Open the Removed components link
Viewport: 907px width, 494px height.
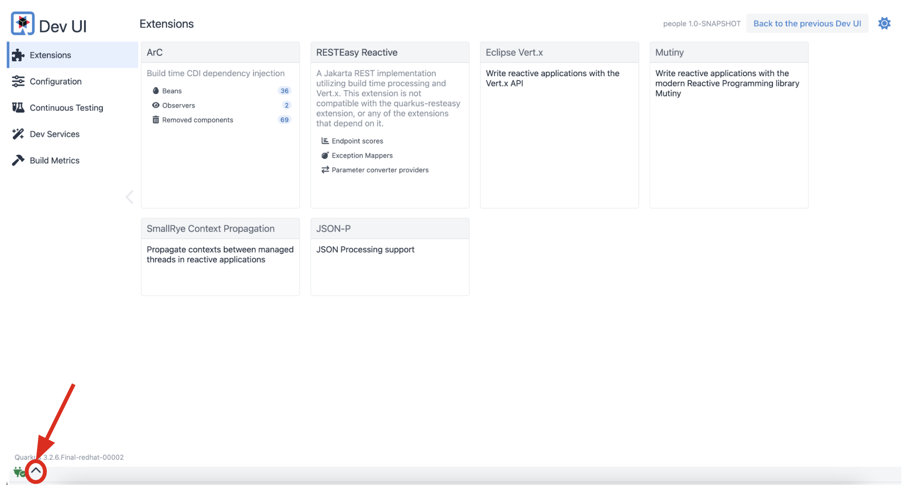click(x=198, y=120)
